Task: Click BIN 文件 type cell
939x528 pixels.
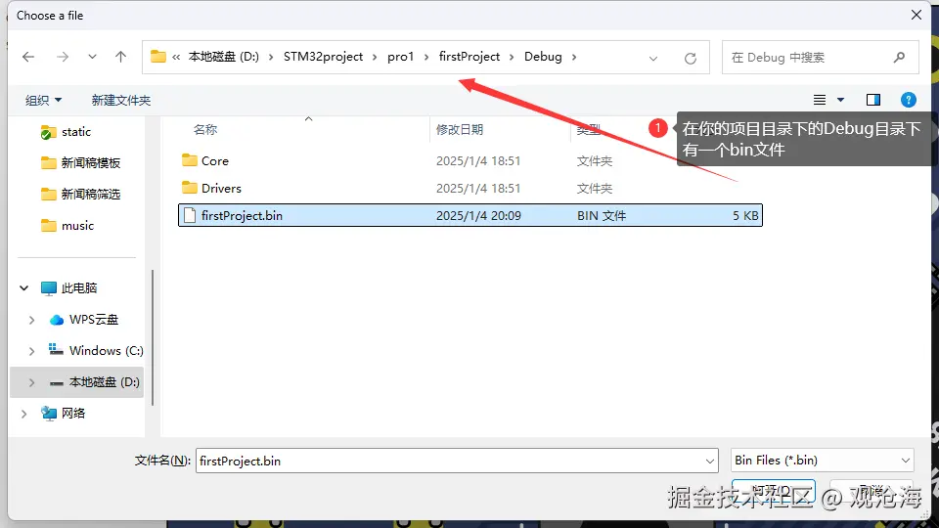Action: [x=602, y=215]
